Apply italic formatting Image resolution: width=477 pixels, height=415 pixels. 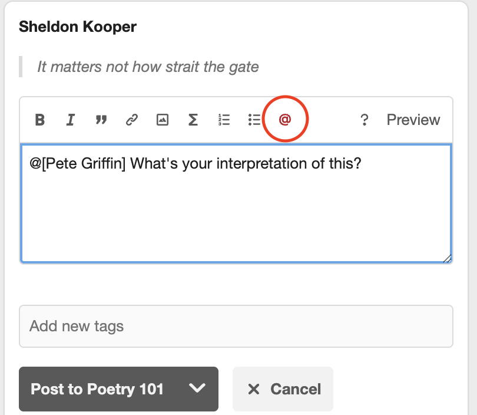point(71,120)
